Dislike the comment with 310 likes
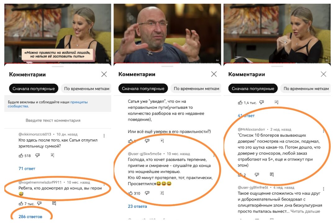Screen dimensions: 335x223 [x=147, y=193]
